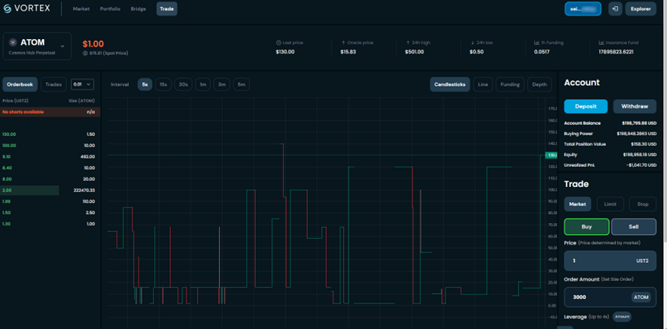Show the Candlesticks chart view

point(449,84)
